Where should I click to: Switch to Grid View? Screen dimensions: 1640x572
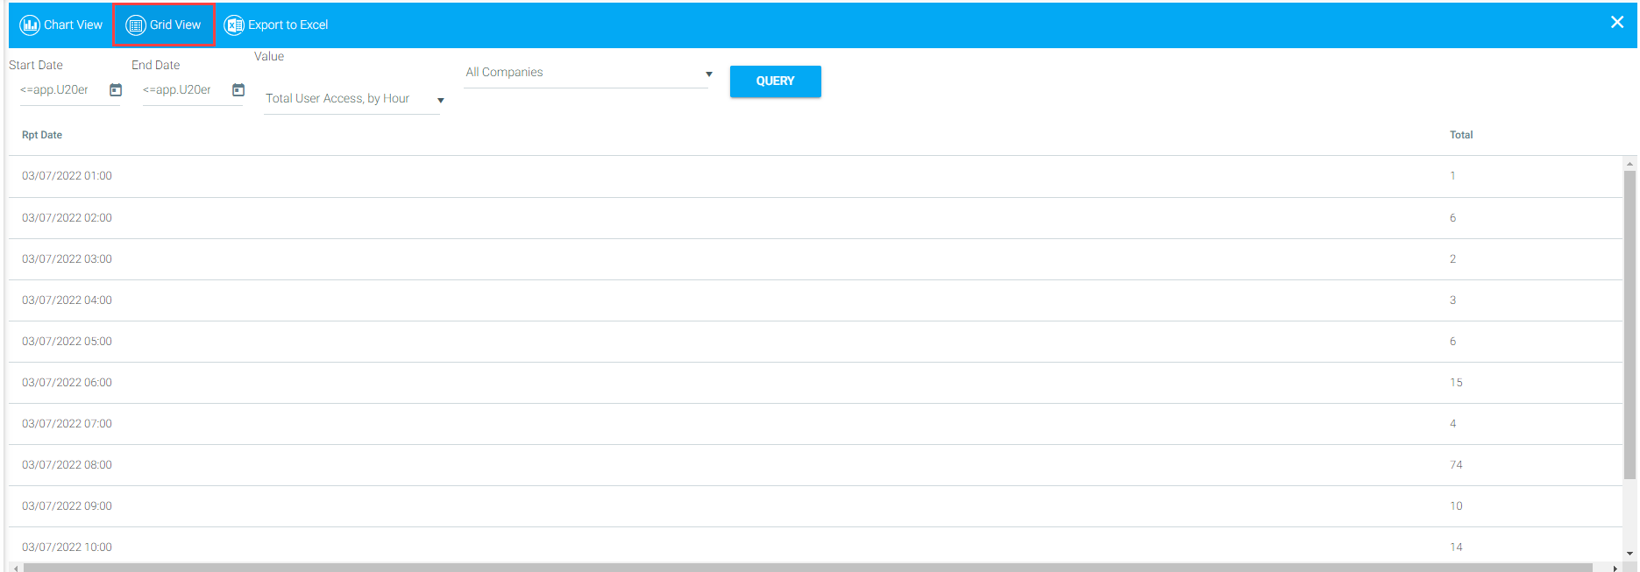tap(174, 25)
